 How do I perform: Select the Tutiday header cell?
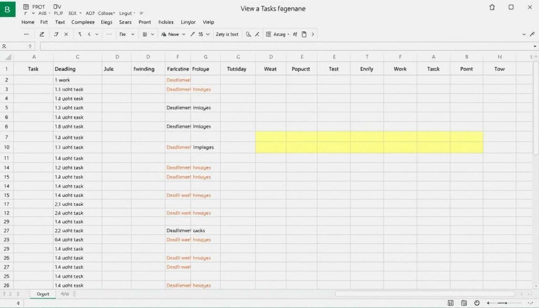[x=238, y=69]
